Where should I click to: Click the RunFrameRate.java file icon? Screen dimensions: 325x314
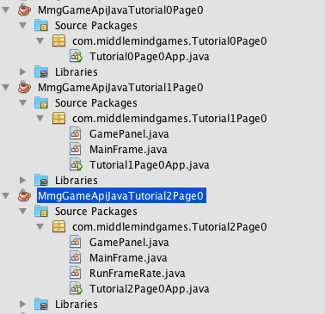pyautogui.click(x=76, y=273)
